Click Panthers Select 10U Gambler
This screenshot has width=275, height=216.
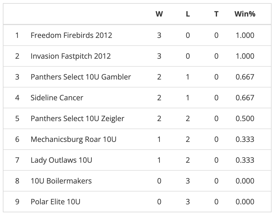click(x=81, y=77)
